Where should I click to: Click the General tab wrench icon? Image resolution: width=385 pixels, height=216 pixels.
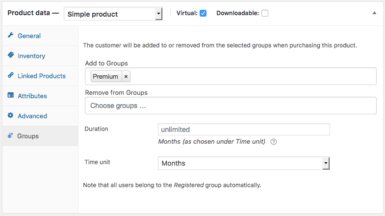pos(11,35)
